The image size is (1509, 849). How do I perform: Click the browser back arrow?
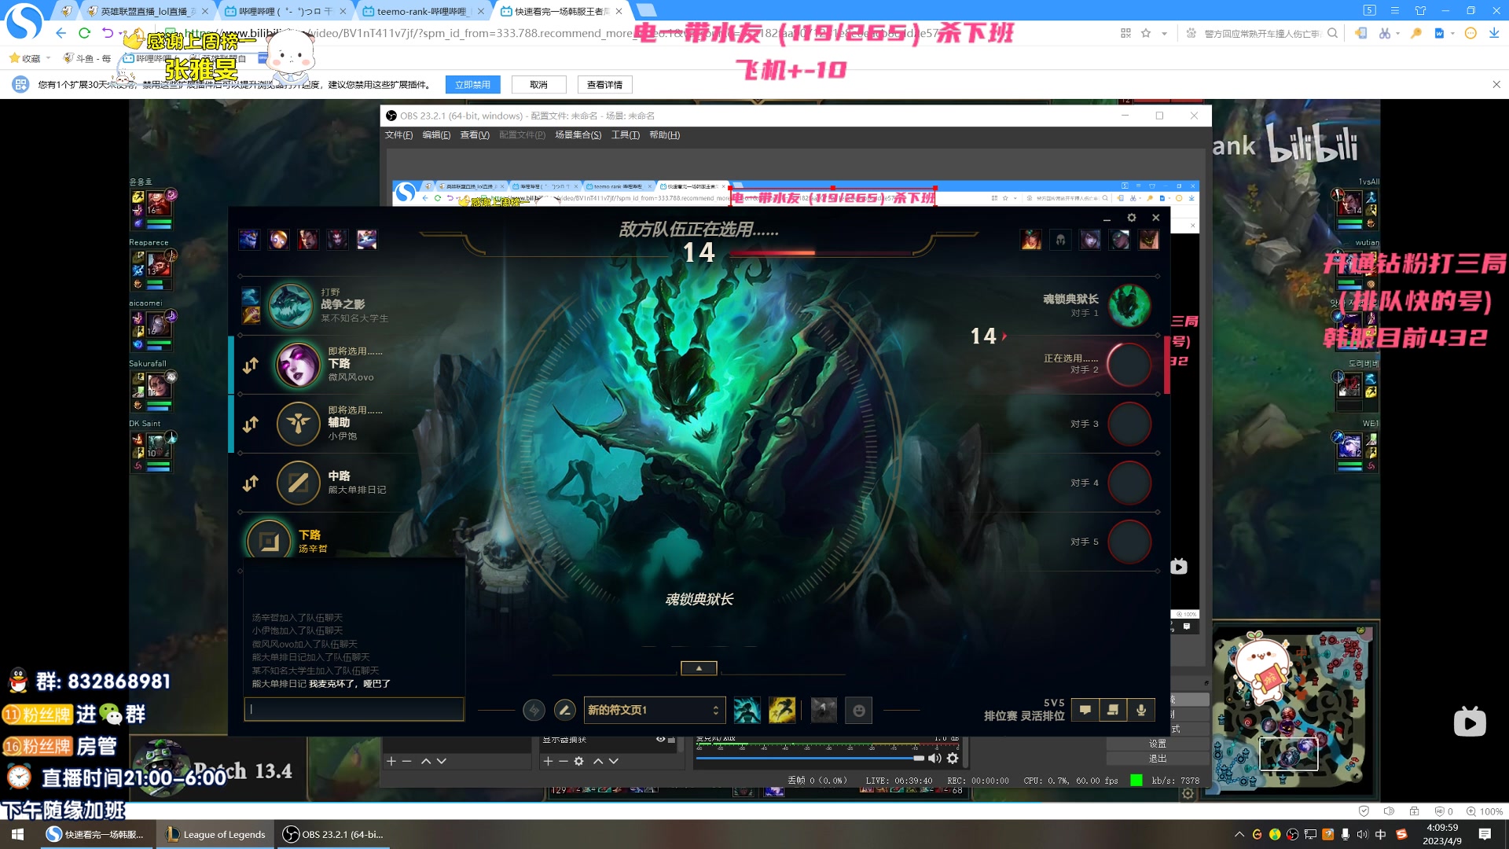61,33
